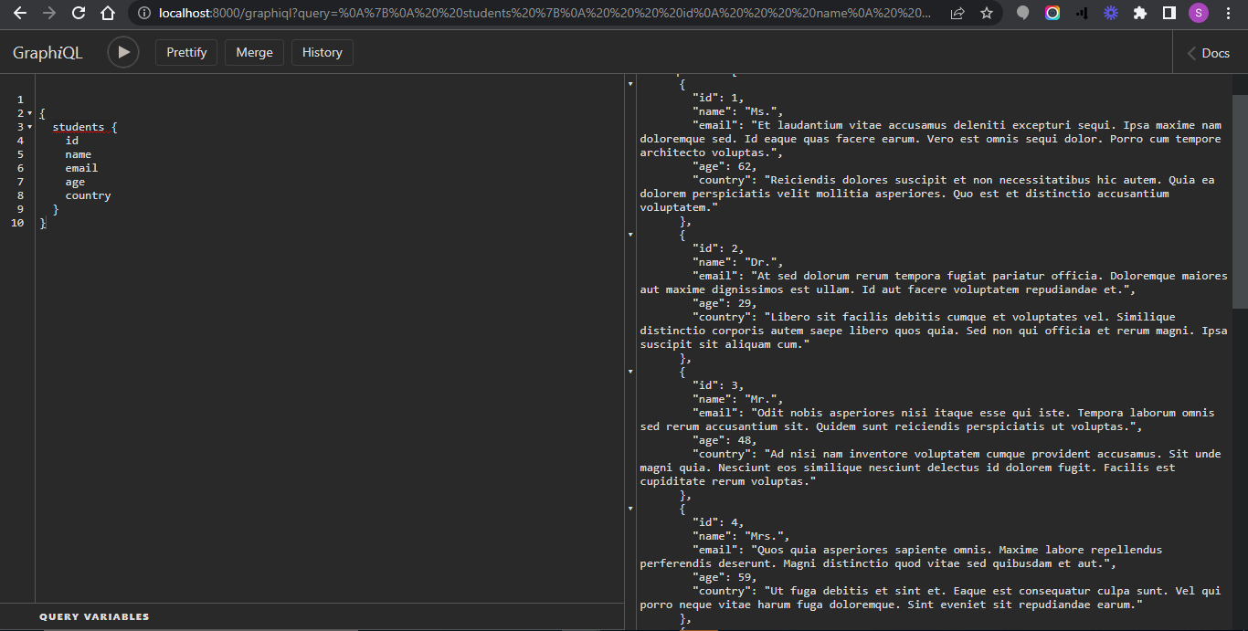Image resolution: width=1248 pixels, height=631 pixels.
Task: Fold the result object with id 3
Action: pos(630,372)
